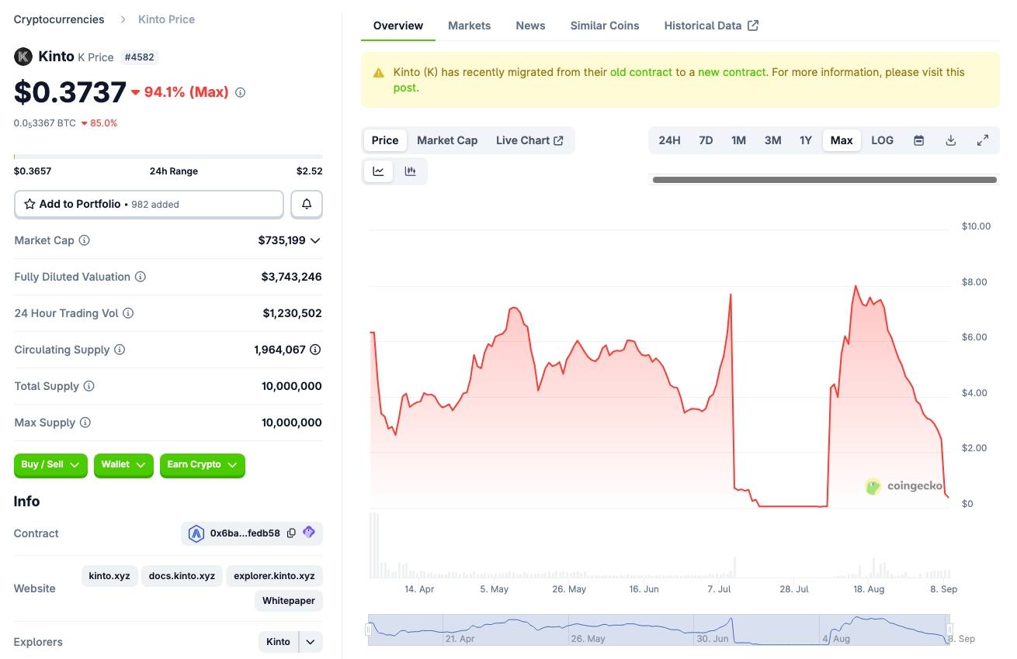Click Add to Portfolio button

tap(149, 204)
